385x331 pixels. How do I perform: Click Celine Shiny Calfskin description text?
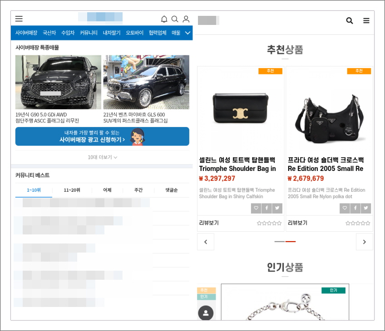237,193
